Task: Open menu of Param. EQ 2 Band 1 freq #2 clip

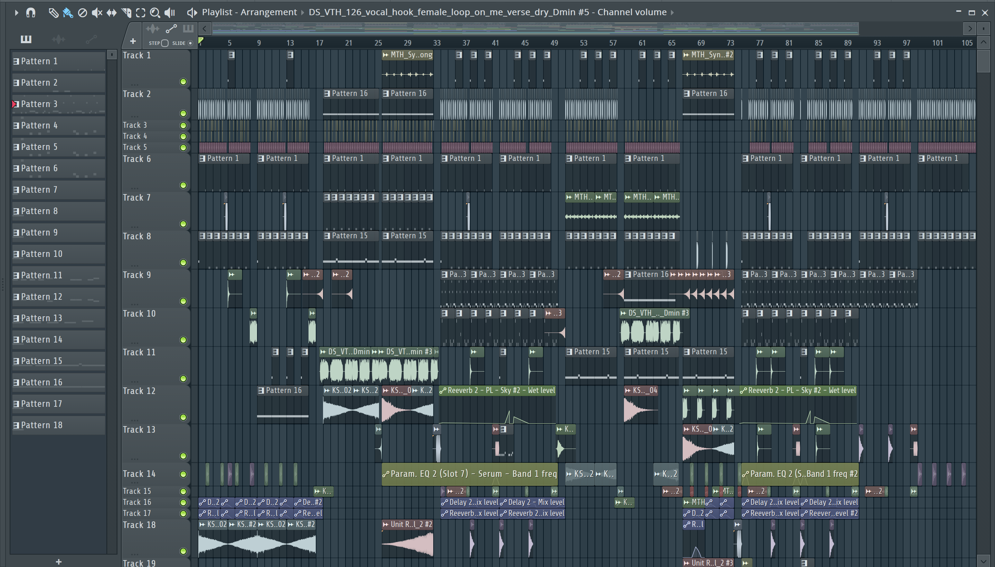Action: (746, 474)
